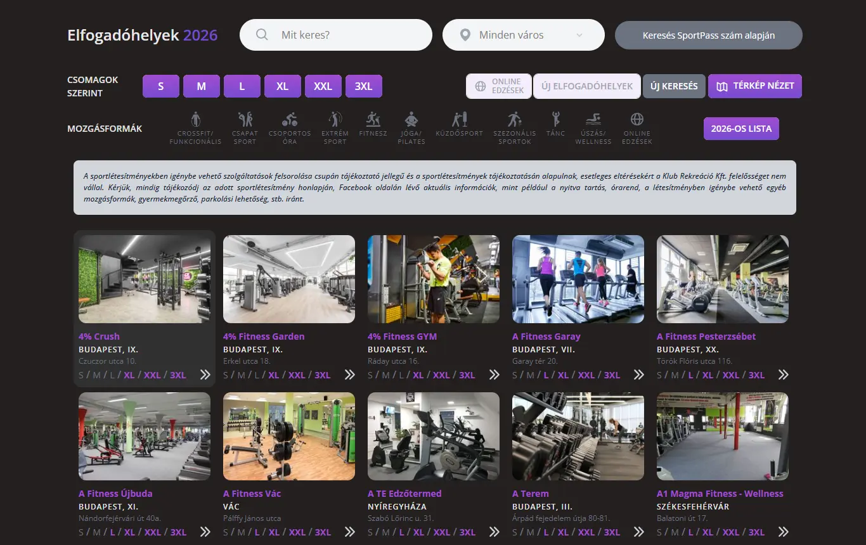This screenshot has height=545, width=866.
Task: Open the A Fitness Vác photo thumbnail
Action: 289,437
